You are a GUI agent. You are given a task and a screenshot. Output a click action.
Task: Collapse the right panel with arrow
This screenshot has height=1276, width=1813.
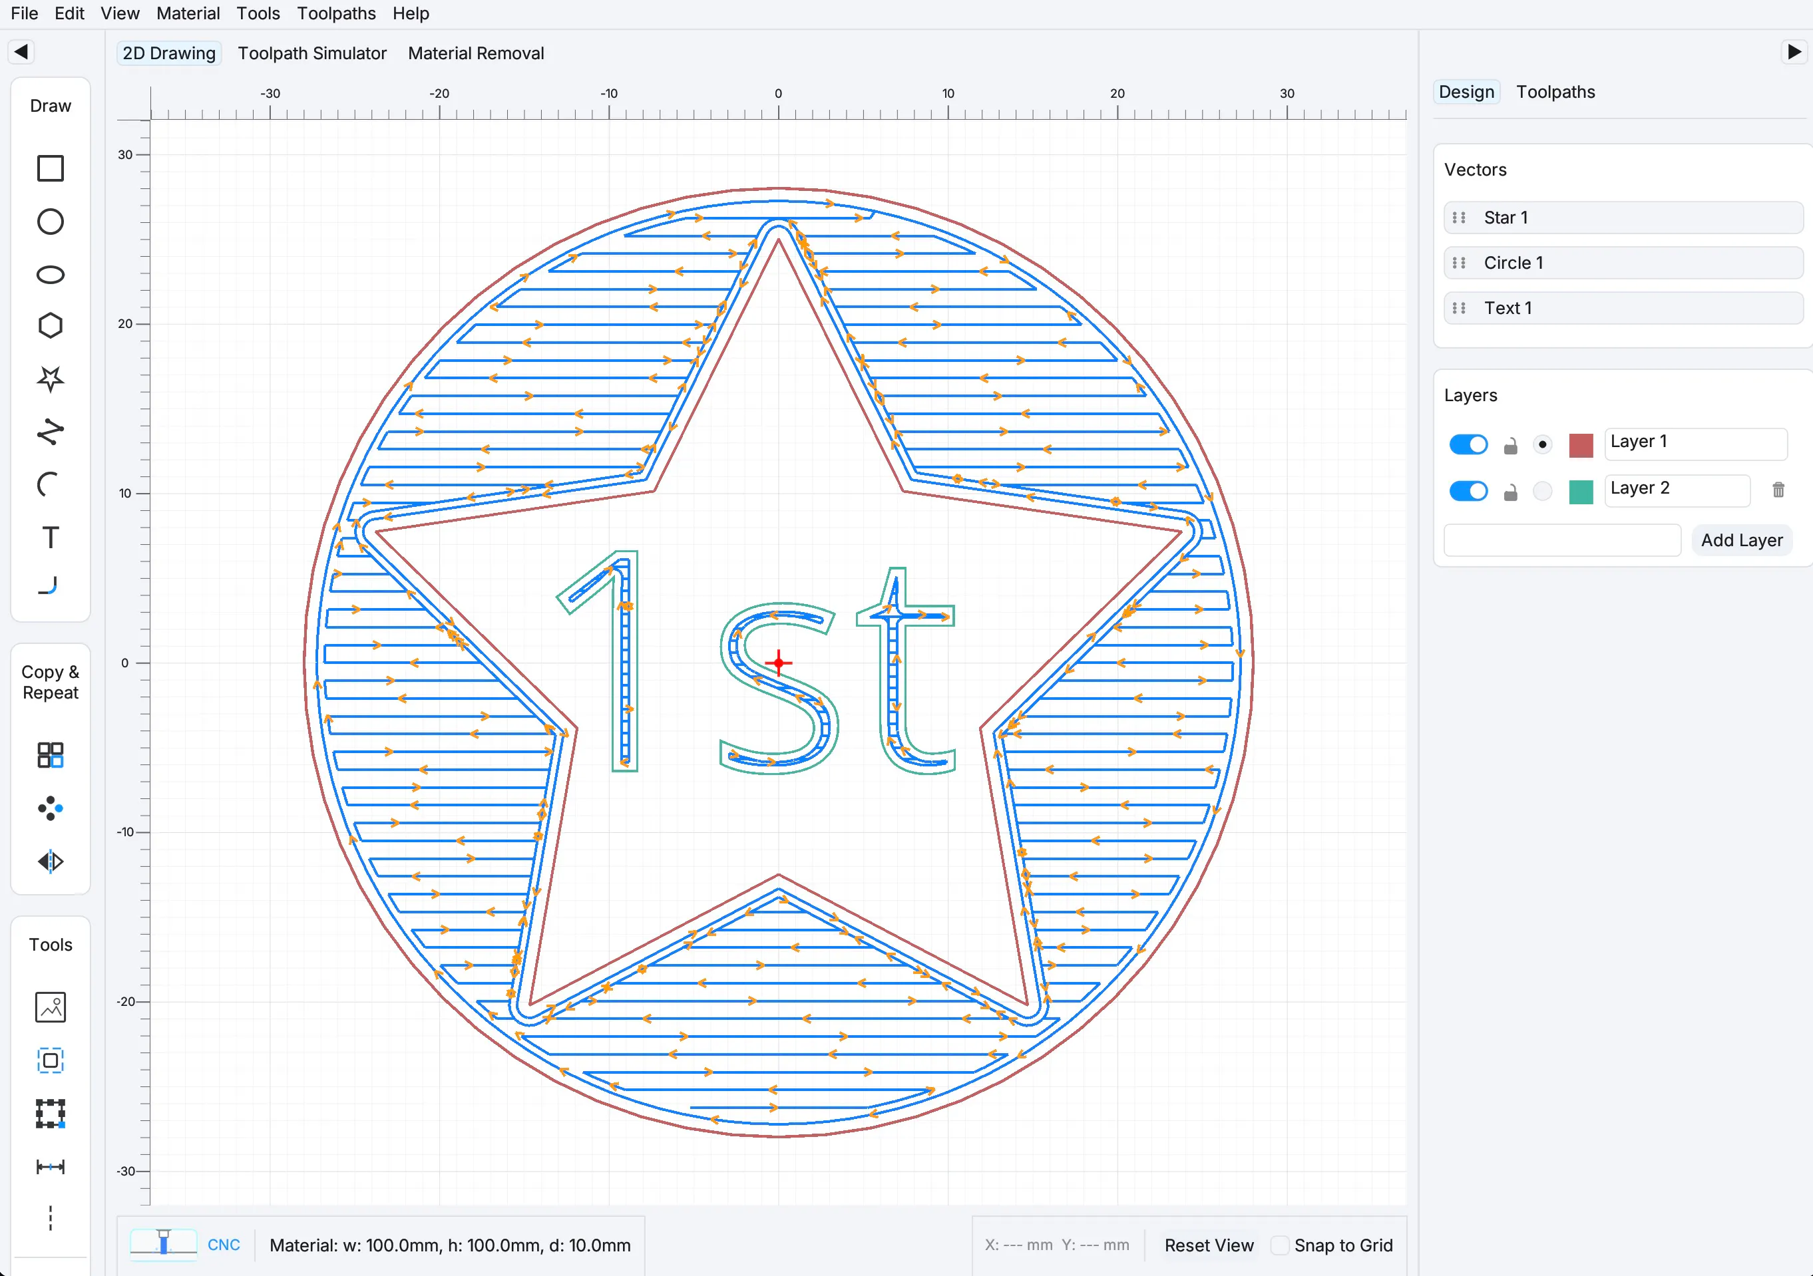[x=1794, y=52]
